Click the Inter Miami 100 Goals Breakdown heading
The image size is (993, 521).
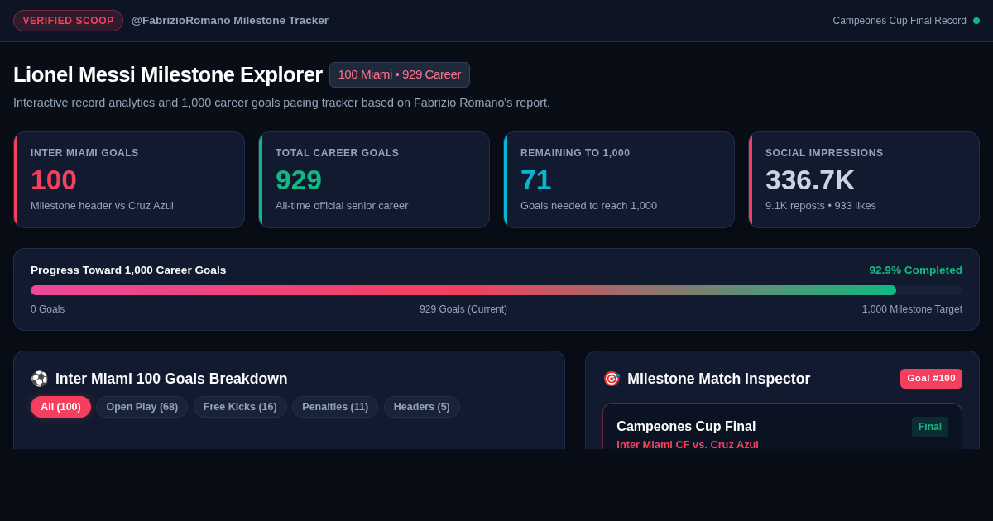[171, 379]
